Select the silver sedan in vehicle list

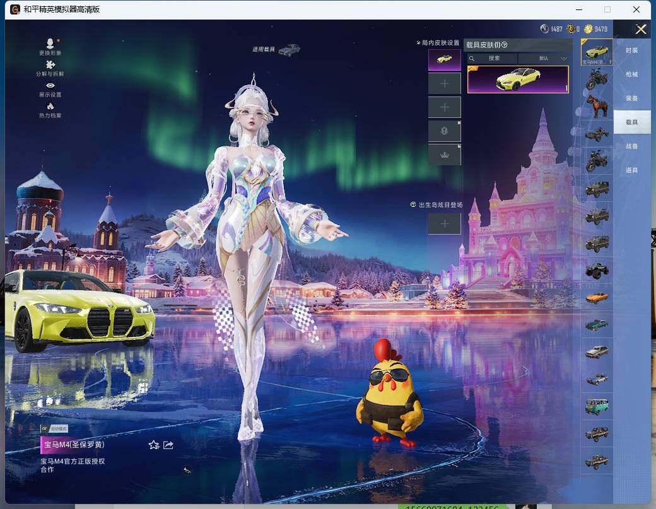click(597, 352)
